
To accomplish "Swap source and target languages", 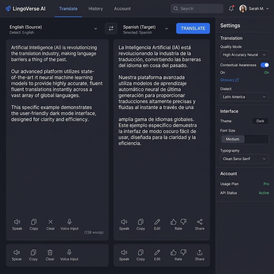I will (111, 28).
